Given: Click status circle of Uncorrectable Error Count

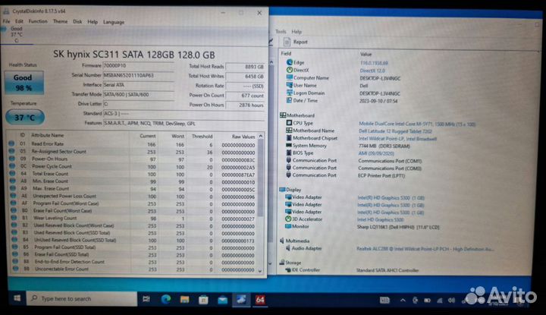Looking at the screenshot, I should (16, 268).
